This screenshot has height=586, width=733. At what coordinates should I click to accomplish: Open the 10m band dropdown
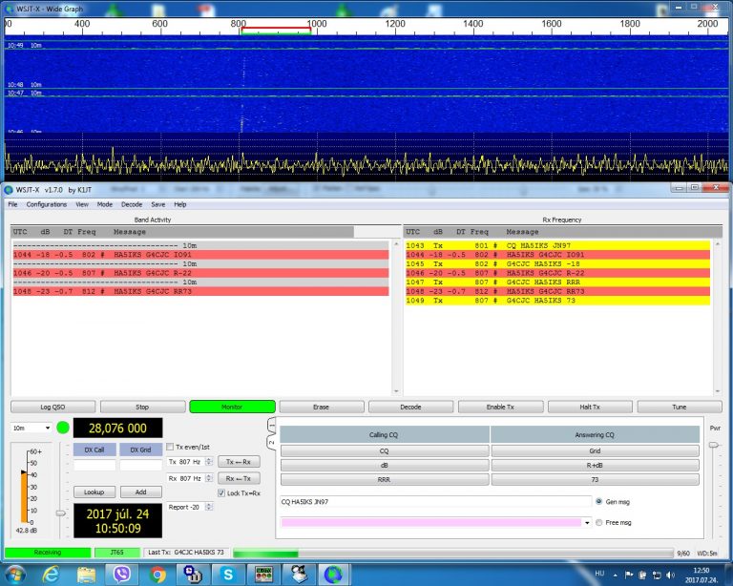pyautogui.click(x=31, y=427)
